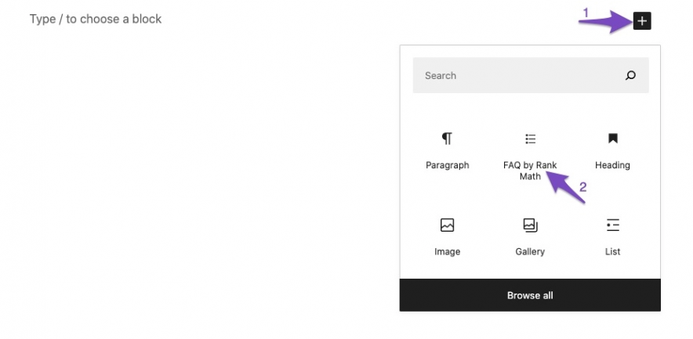Focus the block Search field

pyautogui.click(x=517, y=76)
